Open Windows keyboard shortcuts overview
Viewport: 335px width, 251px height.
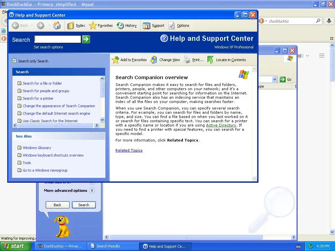(53, 155)
